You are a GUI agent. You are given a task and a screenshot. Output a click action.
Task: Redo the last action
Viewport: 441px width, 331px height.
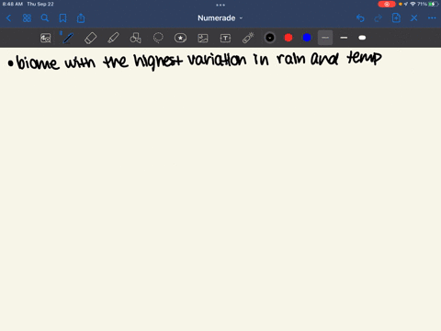click(x=379, y=18)
